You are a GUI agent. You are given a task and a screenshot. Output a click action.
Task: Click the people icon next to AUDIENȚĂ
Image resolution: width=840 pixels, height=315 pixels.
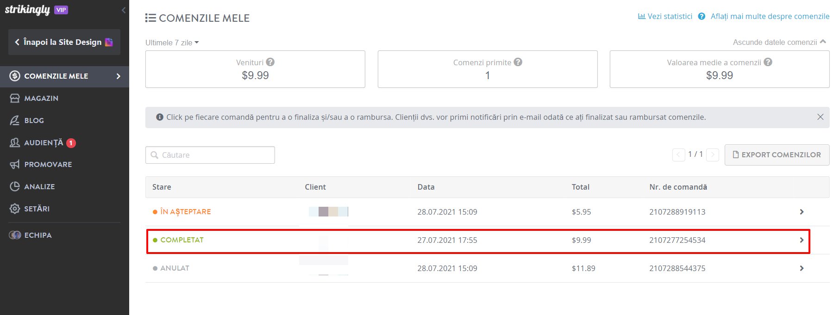click(x=15, y=142)
